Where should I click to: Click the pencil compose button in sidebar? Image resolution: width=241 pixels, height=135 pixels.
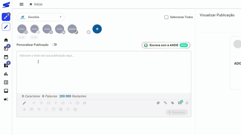click(x=6, y=27)
